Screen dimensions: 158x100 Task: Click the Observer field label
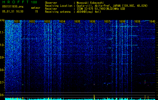click(51, 3)
